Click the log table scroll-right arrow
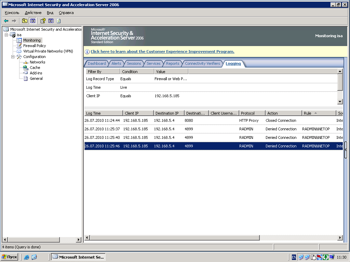 coord(340,238)
